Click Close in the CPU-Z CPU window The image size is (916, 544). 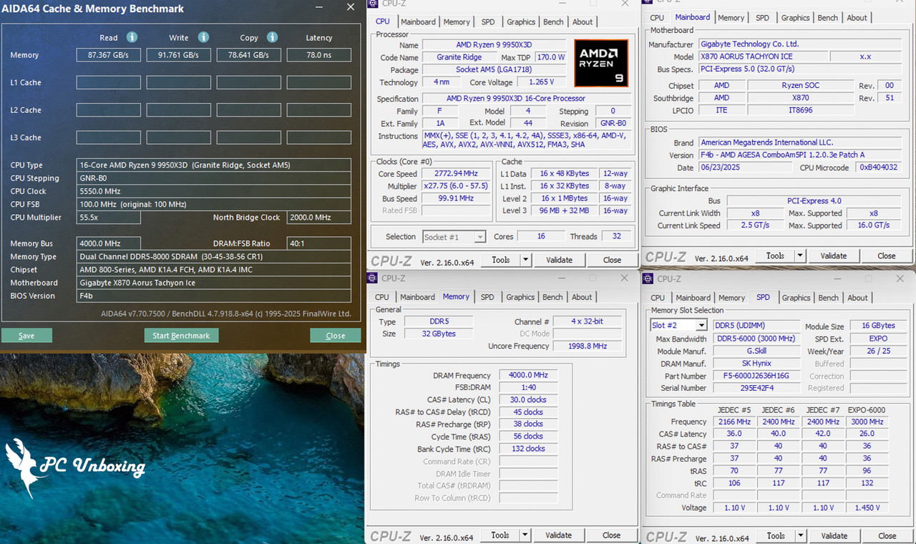coord(612,260)
